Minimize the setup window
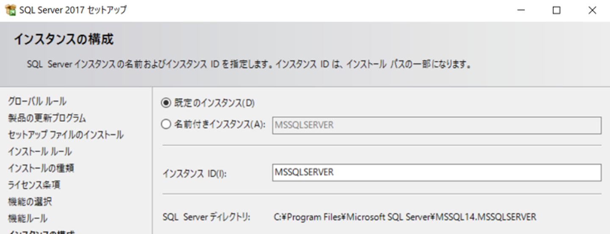 point(521,11)
